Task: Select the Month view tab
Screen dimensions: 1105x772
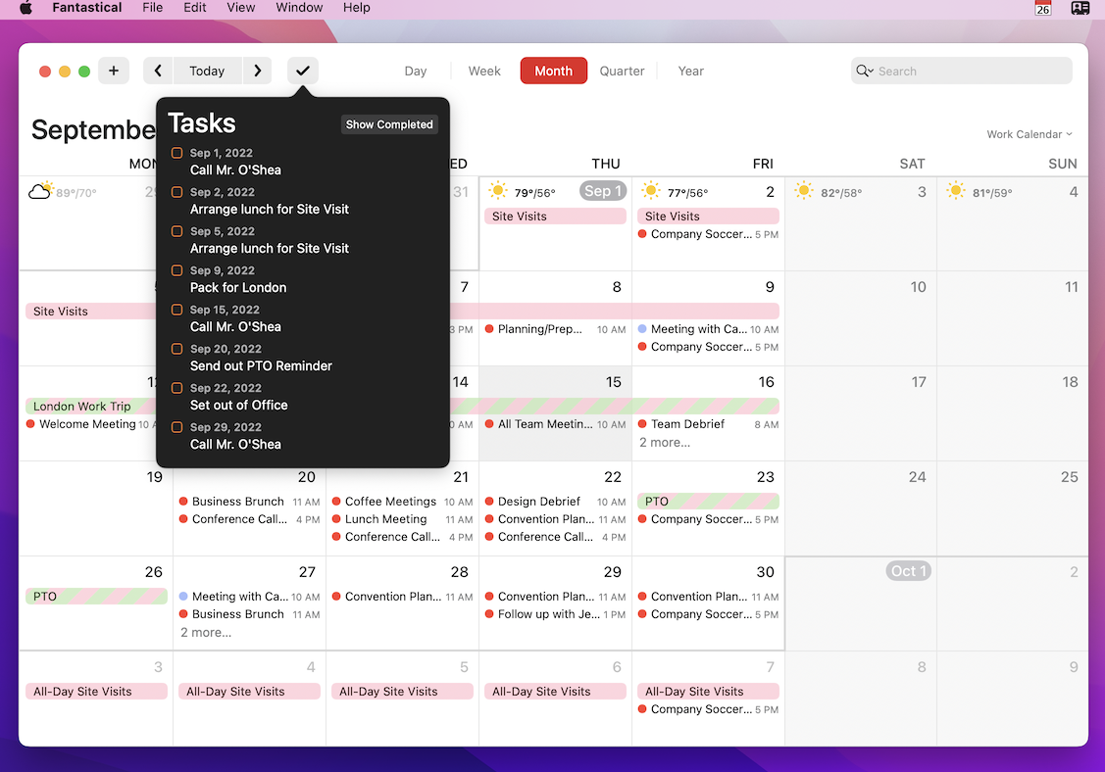Action: tap(553, 71)
